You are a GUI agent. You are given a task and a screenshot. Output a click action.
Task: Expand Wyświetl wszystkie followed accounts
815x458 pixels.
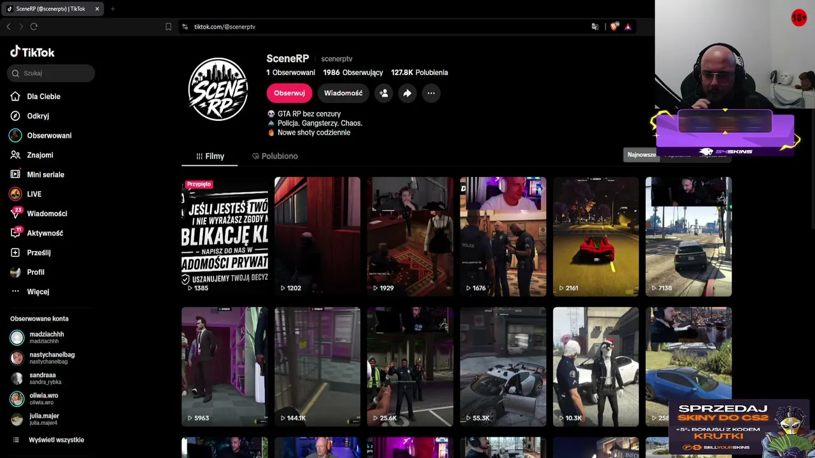48,440
